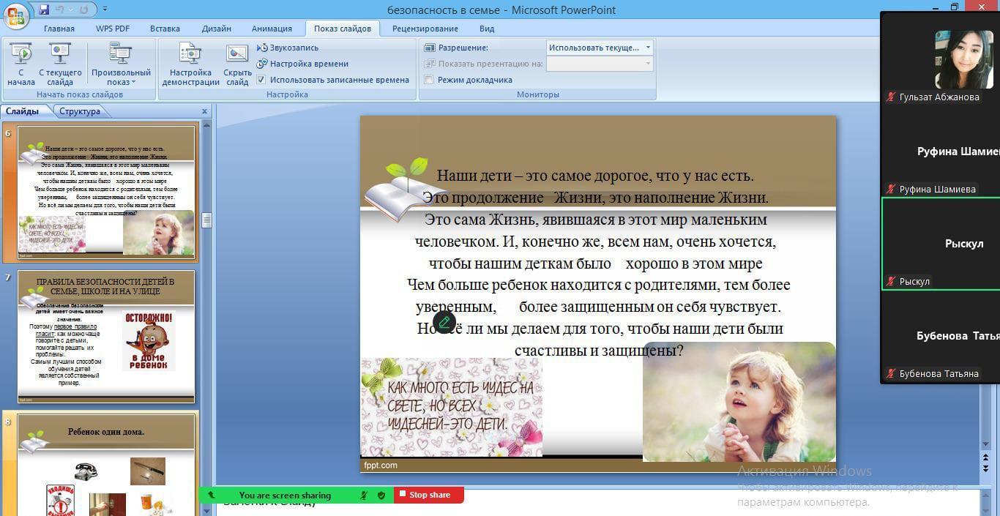Click the Звукозапись narration option
This screenshot has height=516, width=1000.
pyautogui.click(x=288, y=48)
